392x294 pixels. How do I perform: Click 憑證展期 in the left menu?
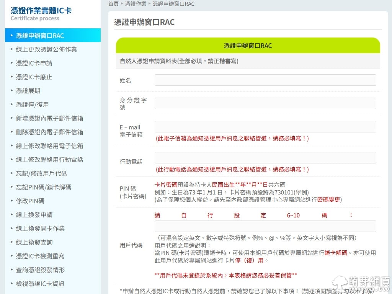[28, 91]
